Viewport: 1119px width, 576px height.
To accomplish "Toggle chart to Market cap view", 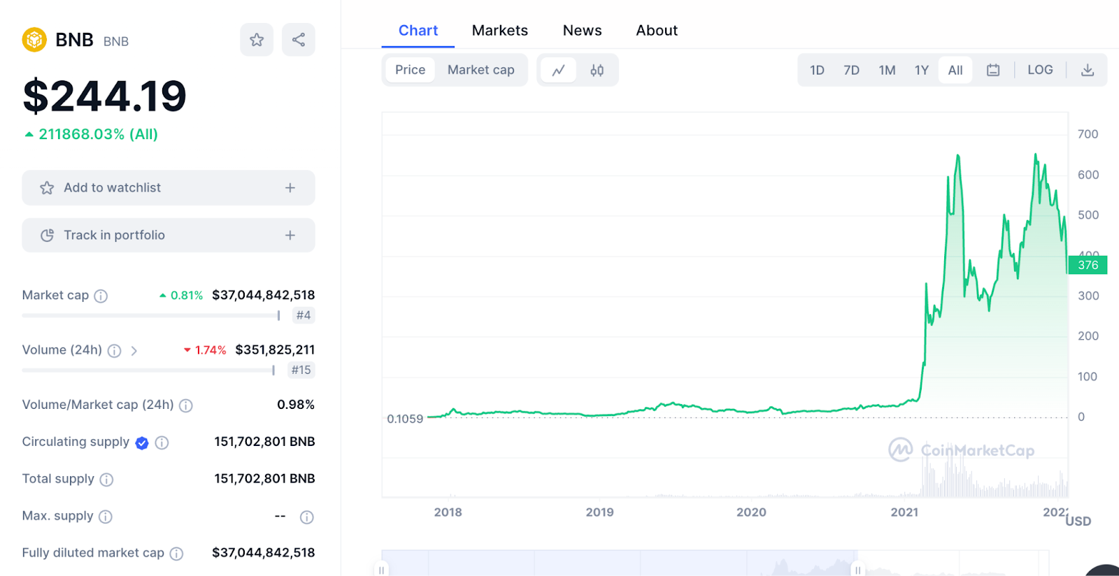I will click(480, 70).
